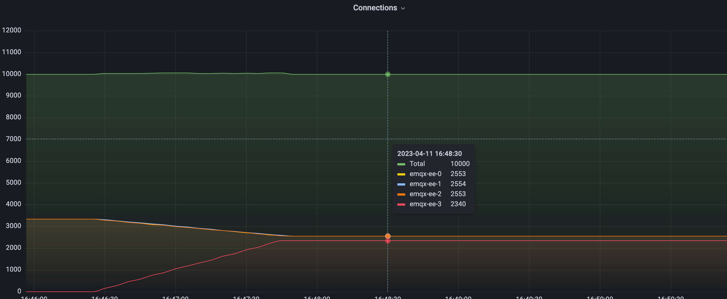Screen dimensions: 727x299
Task: Click the yellow emqx-ee-0 color swatch
Action: point(401,174)
